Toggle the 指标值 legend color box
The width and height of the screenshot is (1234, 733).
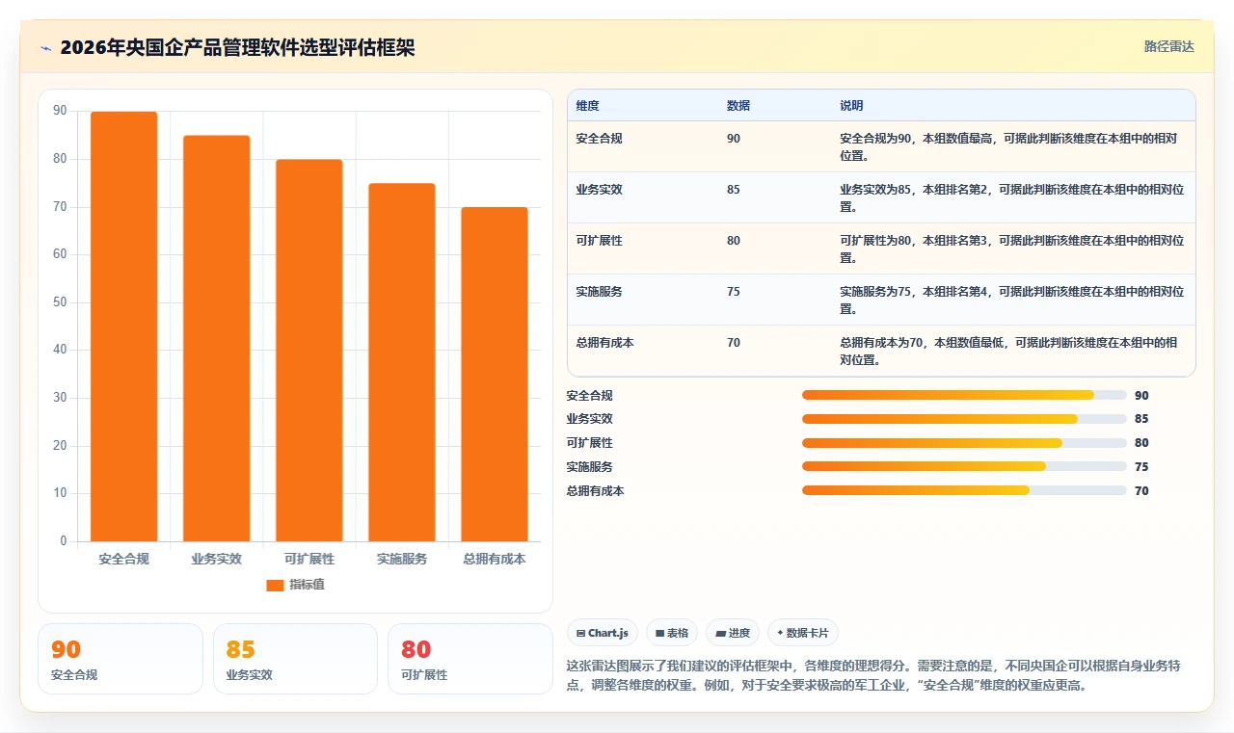pyautogui.click(x=275, y=585)
